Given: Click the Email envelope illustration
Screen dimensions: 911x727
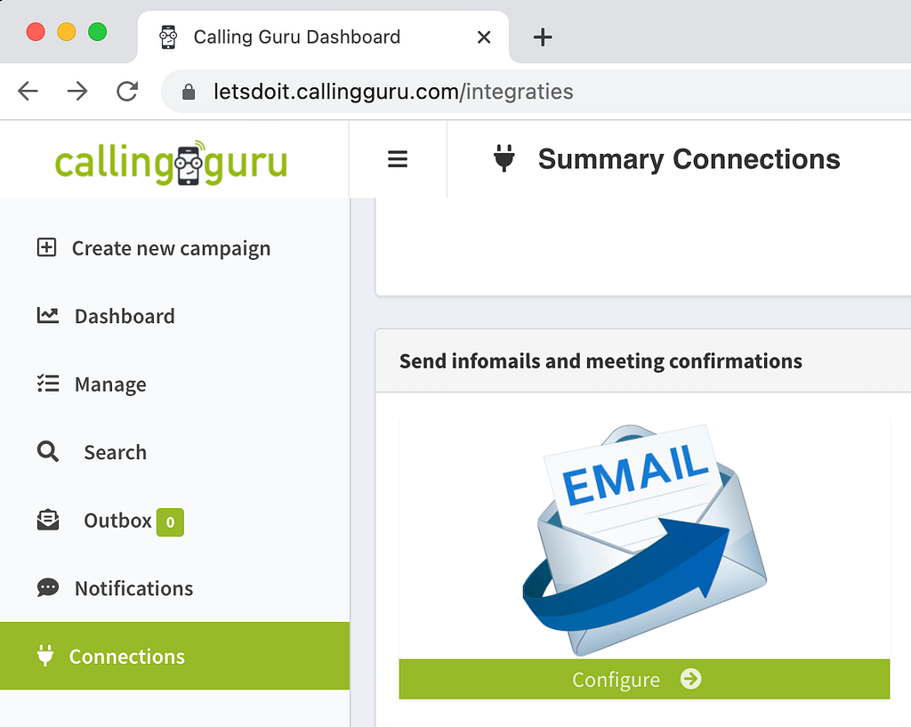Looking at the screenshot, I should (x=644, y=539).
